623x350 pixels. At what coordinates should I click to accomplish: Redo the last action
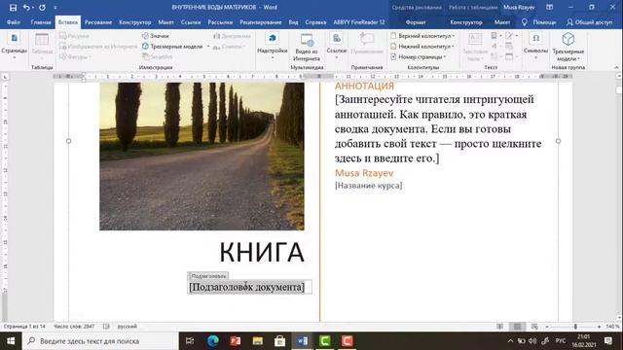42,8
